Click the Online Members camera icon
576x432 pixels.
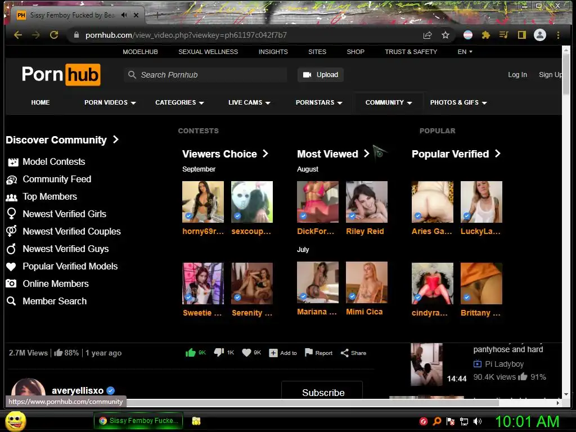tap(11, 283)
